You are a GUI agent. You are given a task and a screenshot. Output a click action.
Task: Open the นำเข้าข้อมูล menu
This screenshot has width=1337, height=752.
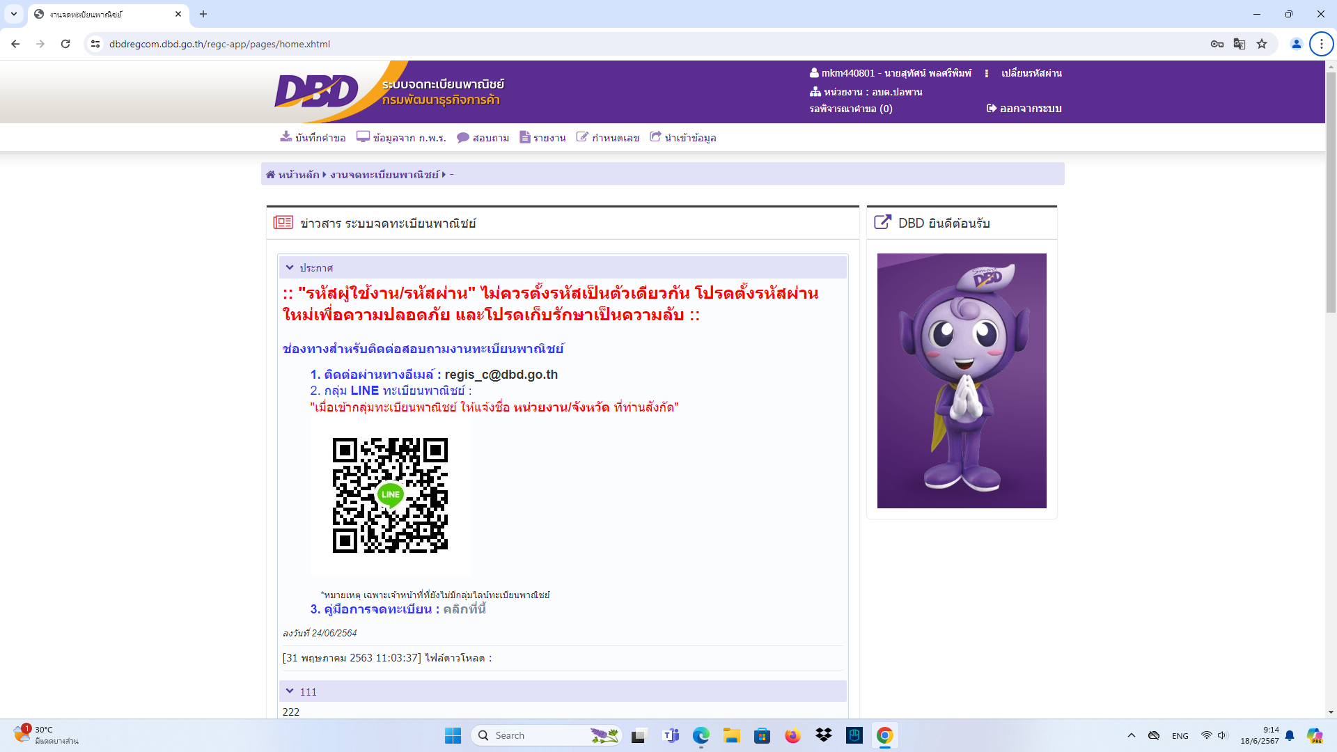(682, 137)
